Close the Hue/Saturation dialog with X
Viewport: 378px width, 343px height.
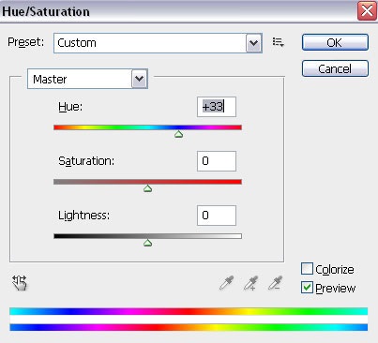pos(367,11)
